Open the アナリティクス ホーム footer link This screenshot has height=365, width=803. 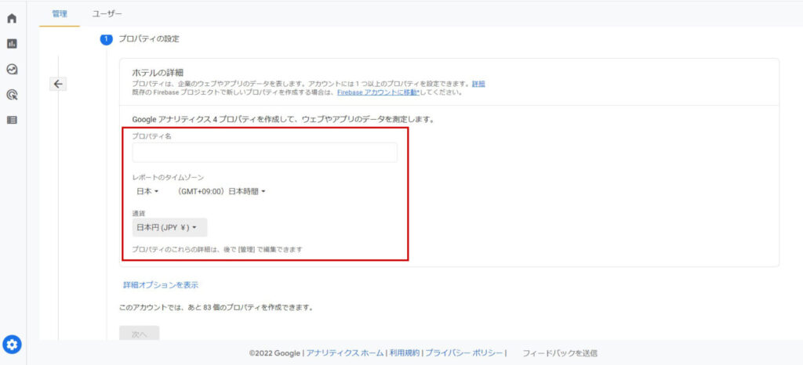pyautogui.click(x=345, y=353)
